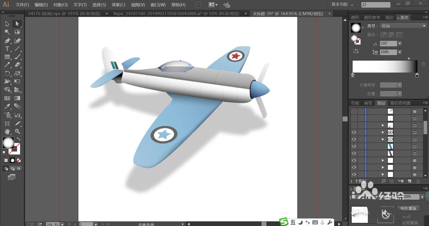The image size is (429, 226).
Task: Hide the red star roundel layer
Action: tap(354, 132)
